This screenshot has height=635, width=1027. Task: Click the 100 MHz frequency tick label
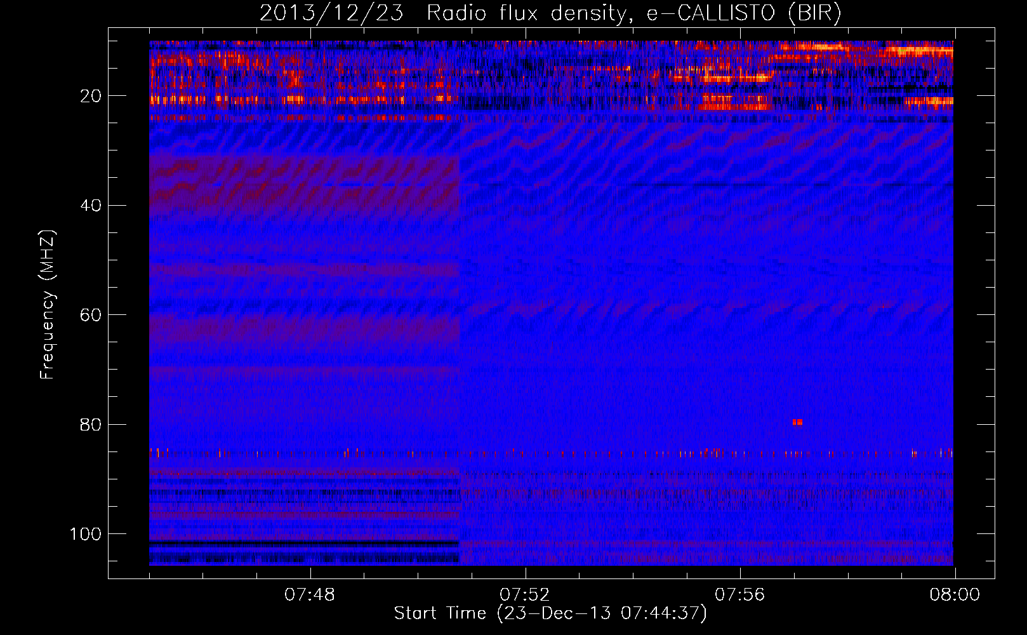[86, 534]
